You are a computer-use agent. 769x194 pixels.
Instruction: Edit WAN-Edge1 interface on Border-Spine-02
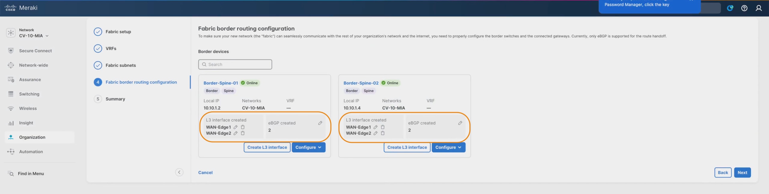[x=375, y=127]
